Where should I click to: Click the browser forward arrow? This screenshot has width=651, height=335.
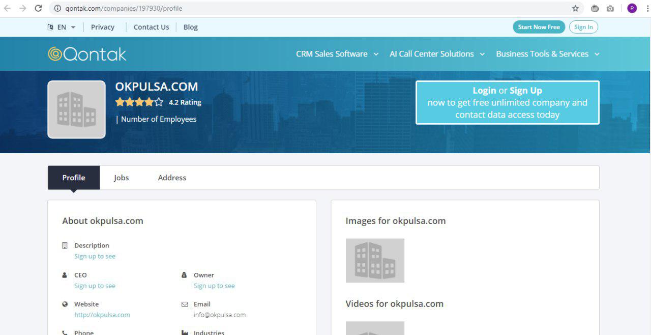click(x=22, y=8)
